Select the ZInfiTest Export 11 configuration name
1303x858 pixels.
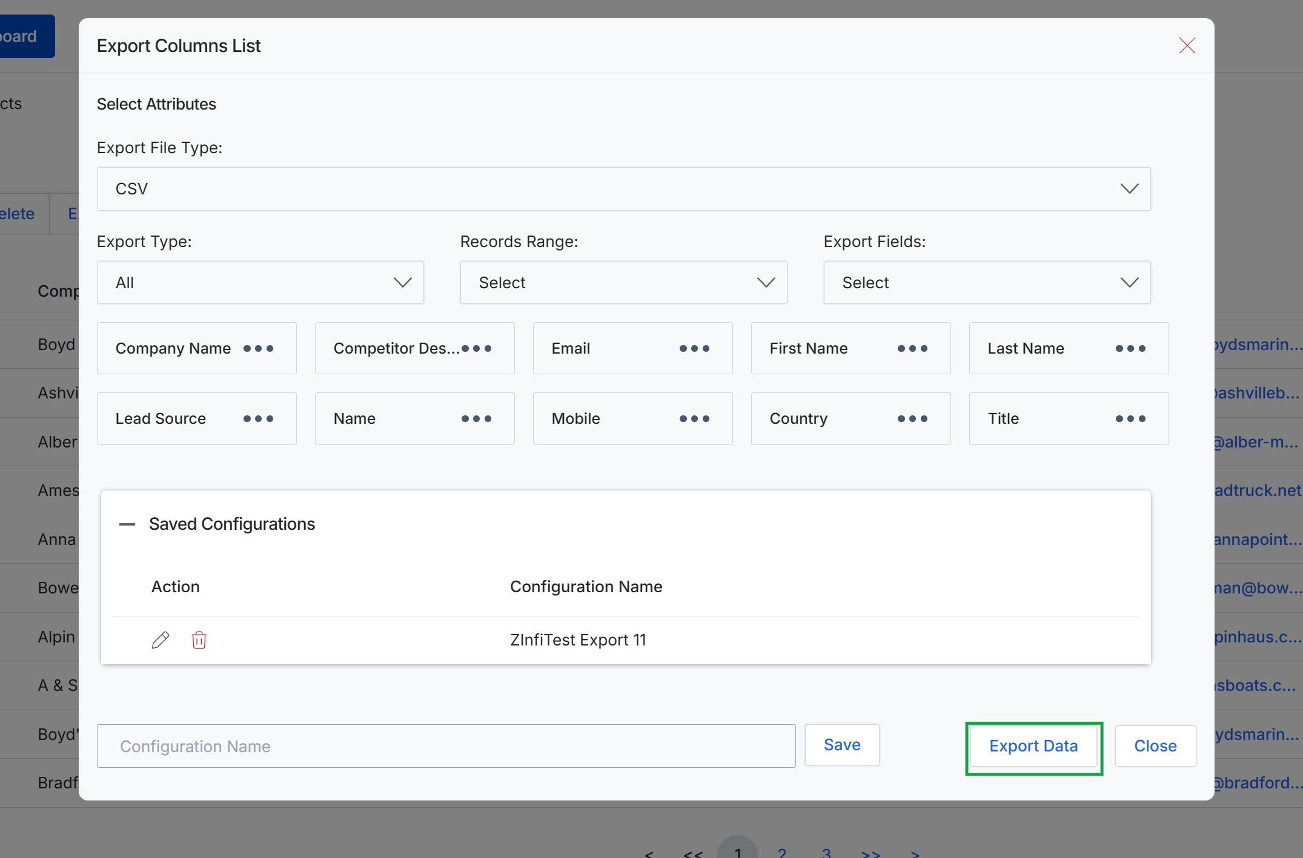(578, 640)
